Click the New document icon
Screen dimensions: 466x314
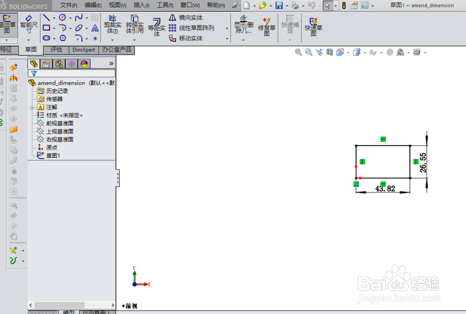pos(247,5)
